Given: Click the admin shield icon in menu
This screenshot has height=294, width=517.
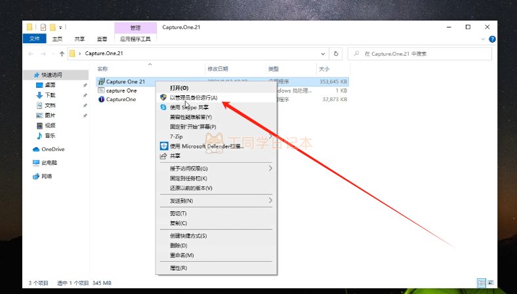Looking at the screenshot, I should [x=163, y=97].
